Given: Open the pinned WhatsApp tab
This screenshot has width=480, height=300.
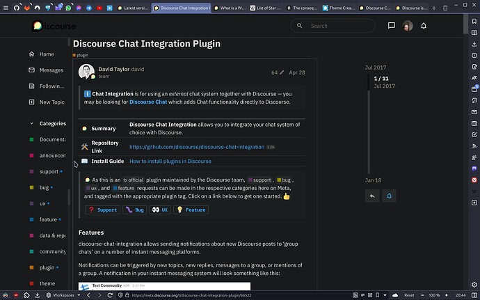Looking at the screenshot, I should [x=68, y=8].
